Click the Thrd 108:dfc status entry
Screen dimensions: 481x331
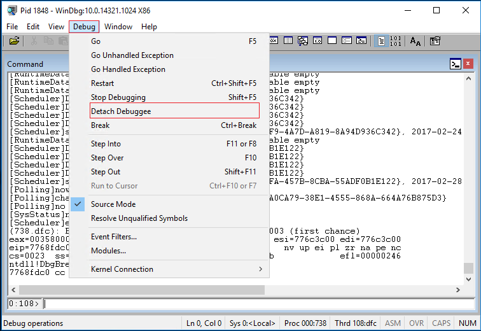coord(356,323)
